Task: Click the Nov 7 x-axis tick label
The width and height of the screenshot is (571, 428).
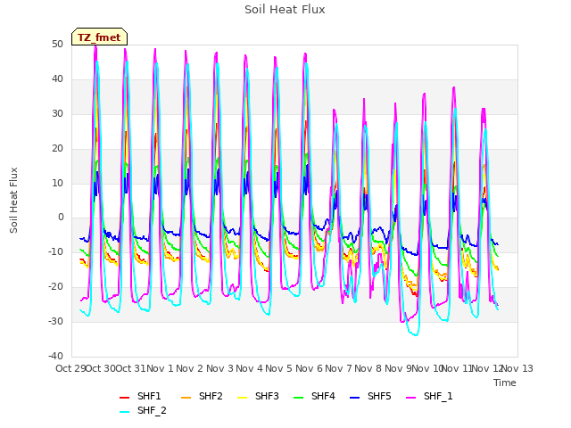Action: coord(338,368)
